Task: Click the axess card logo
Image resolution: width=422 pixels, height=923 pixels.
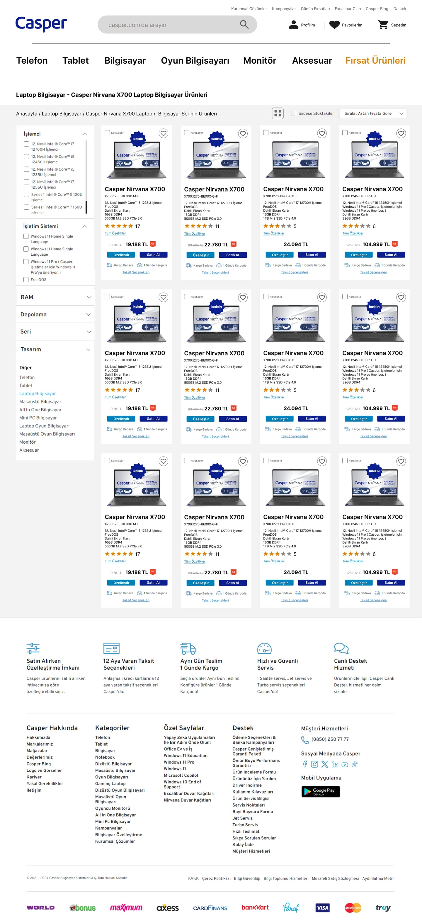Action: [167, 907]
